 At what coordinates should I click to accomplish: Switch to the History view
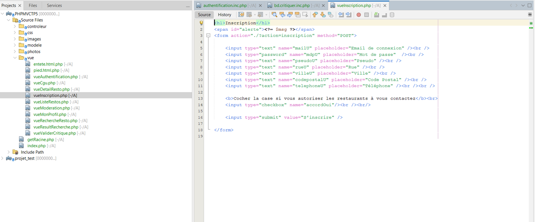(224, 15)
